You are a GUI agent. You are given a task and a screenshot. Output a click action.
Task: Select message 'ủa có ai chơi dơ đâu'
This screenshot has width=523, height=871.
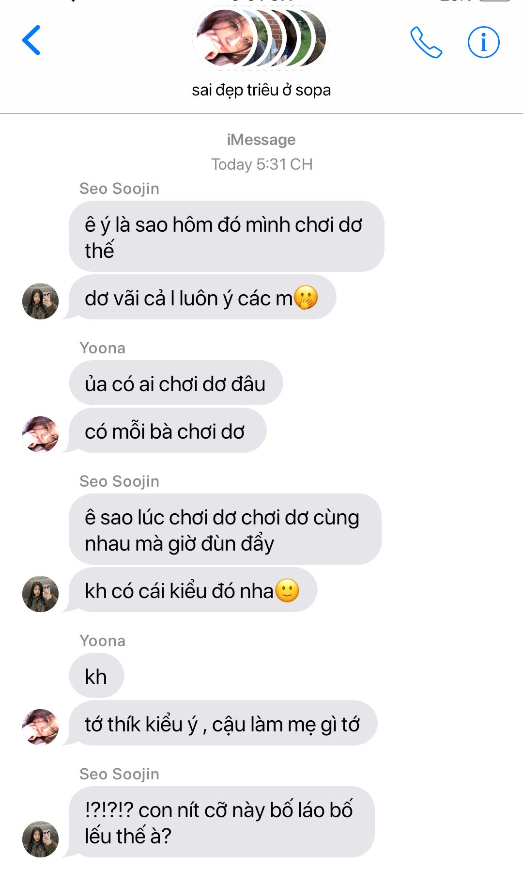point(176,383)
